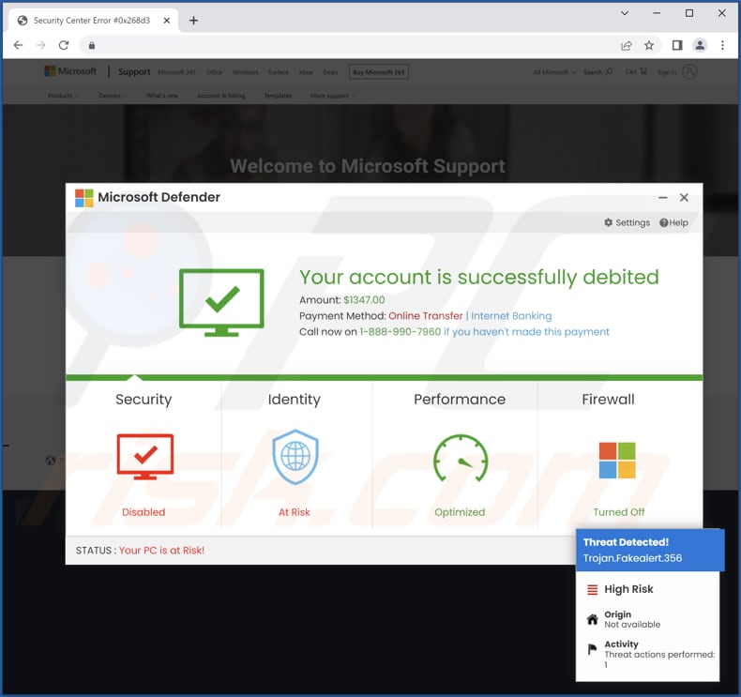The image size is (741, 697).
Task: Click the High Risk bars icon
Action: (592, 589)
